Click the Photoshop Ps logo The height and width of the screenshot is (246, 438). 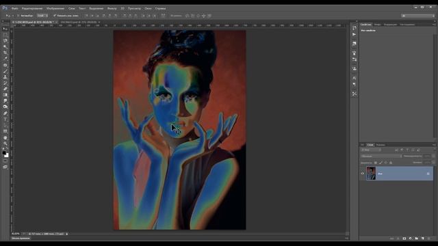[5, 8]
